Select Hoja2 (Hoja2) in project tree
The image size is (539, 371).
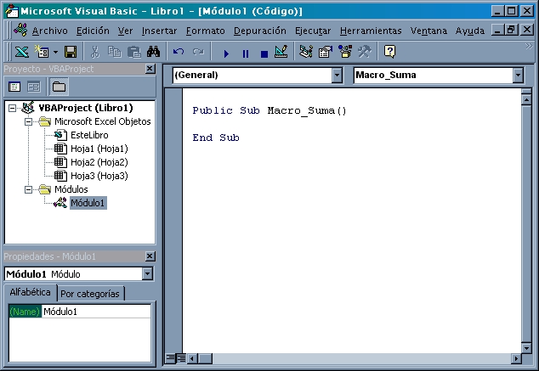coord(99,162)
